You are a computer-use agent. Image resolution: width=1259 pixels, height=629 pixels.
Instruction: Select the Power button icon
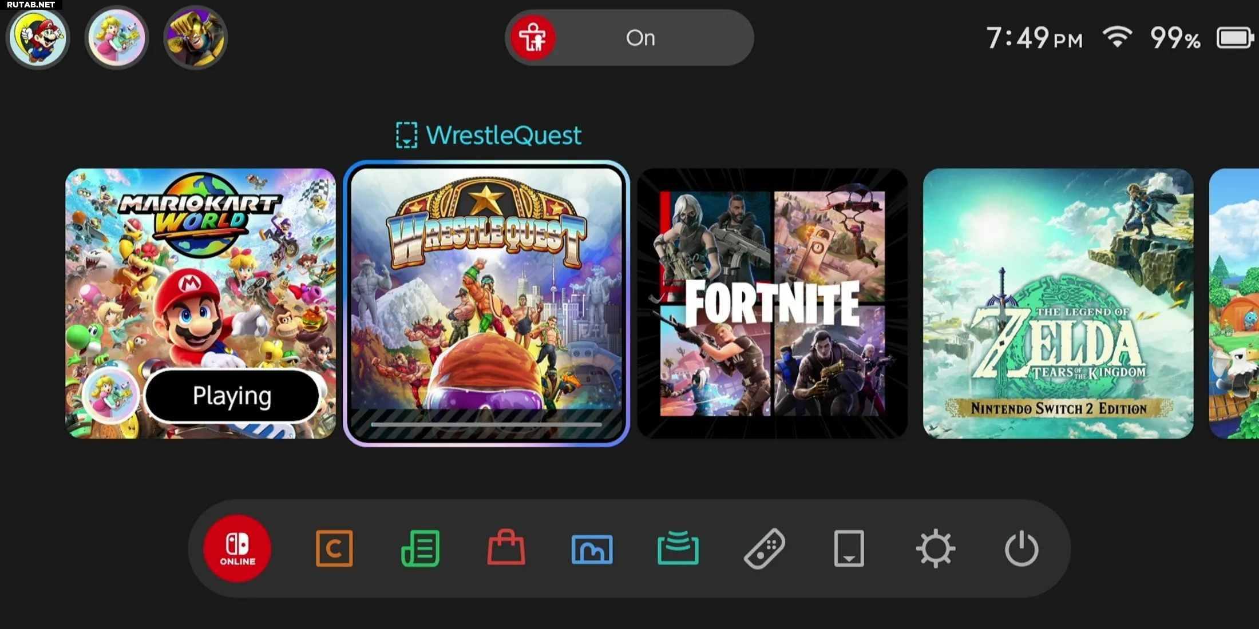click(x=1022, y=548)
